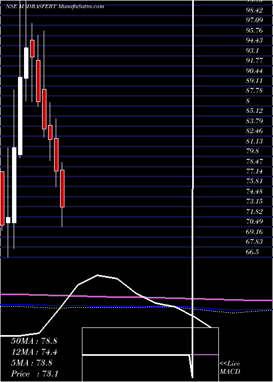Click the 66.5 price axis label
The width and height of the screenshot is (273, 382).
[252, 252]
